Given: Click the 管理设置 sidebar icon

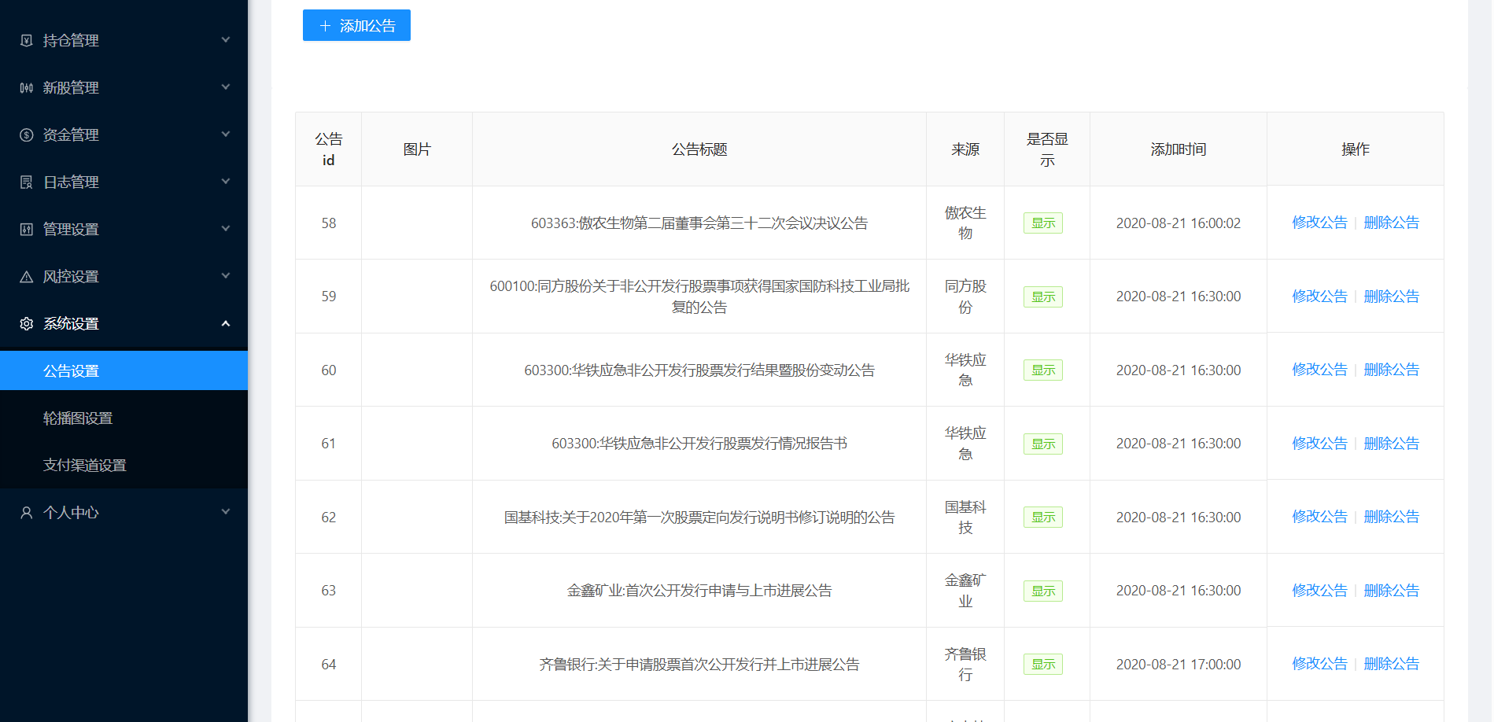Looking at the screenshot, I should (27, 229).
